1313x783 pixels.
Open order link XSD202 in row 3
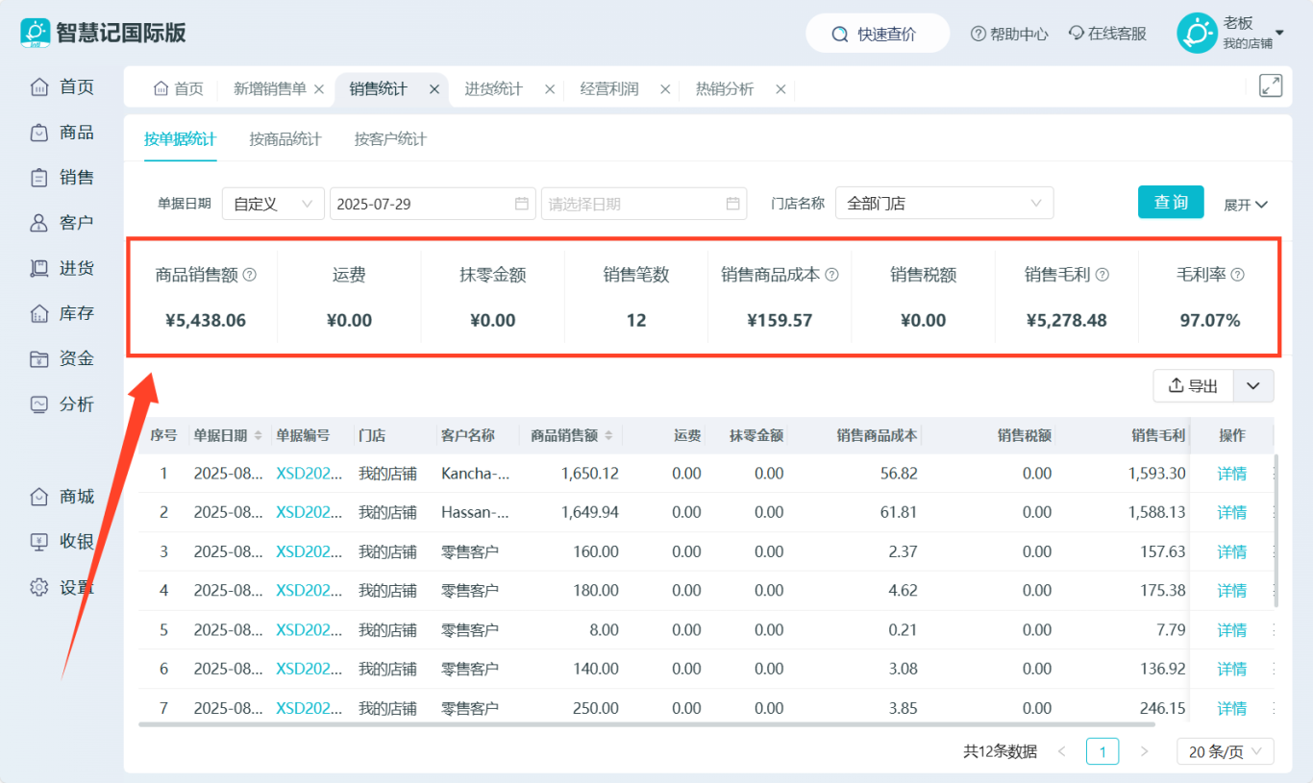tap(309, 551)
